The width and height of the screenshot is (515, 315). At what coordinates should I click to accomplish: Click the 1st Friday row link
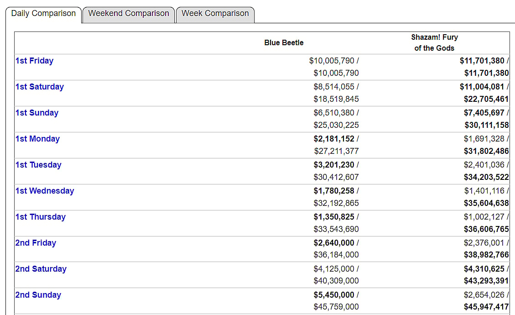[x=34, y=61]
